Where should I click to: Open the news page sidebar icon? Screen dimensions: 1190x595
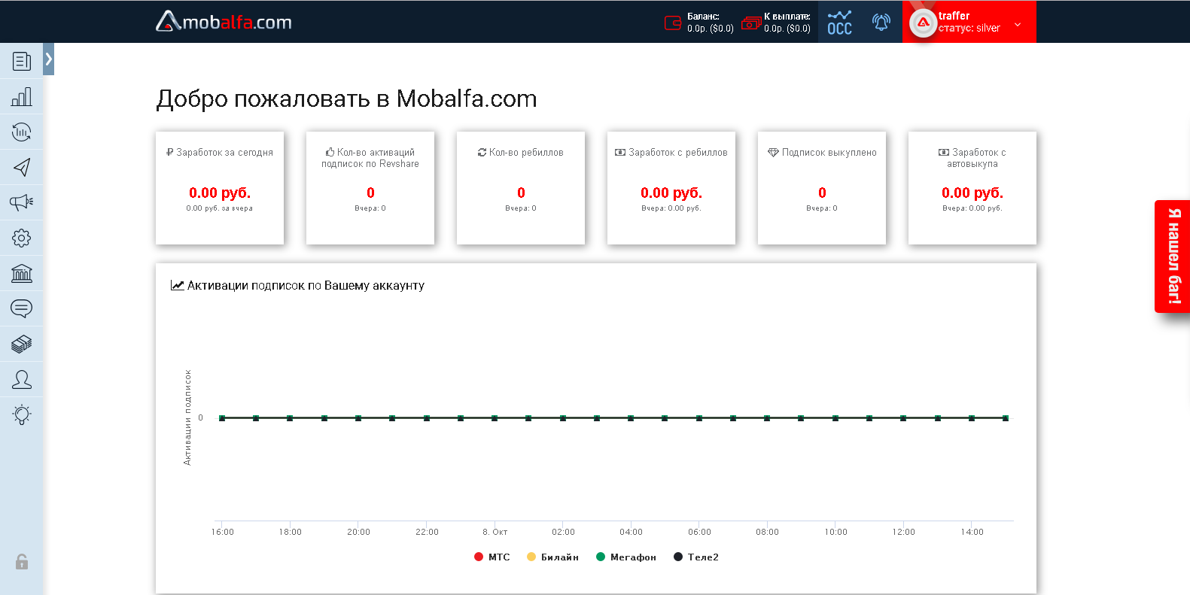pos(21,61)
